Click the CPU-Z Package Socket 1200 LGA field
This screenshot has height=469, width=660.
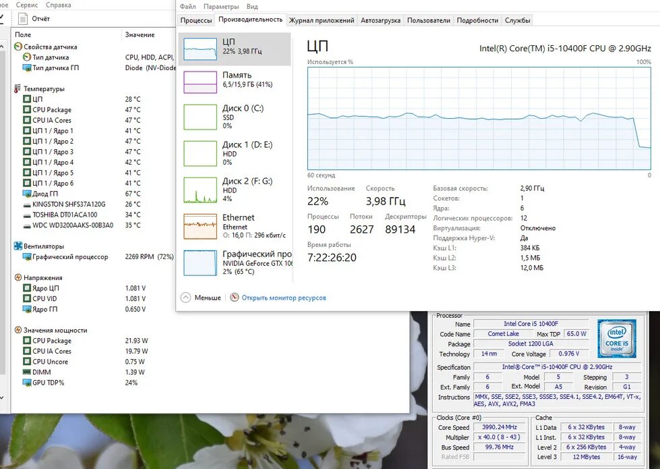(531, 344)
